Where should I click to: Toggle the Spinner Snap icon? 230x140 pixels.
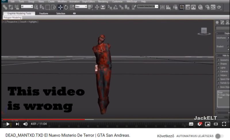[127, 7]
